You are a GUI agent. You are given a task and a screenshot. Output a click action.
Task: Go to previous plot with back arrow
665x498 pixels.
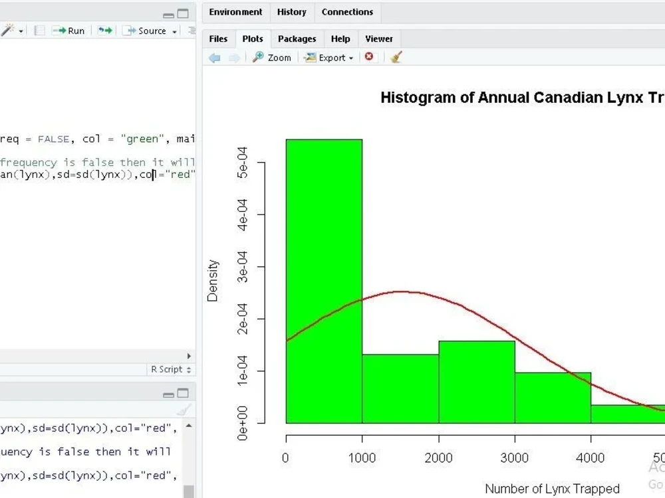tap(213, 58)
